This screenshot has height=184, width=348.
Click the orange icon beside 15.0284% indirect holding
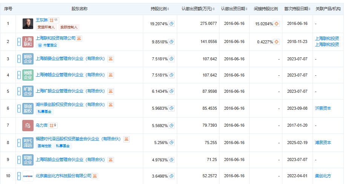pos(276,24)
